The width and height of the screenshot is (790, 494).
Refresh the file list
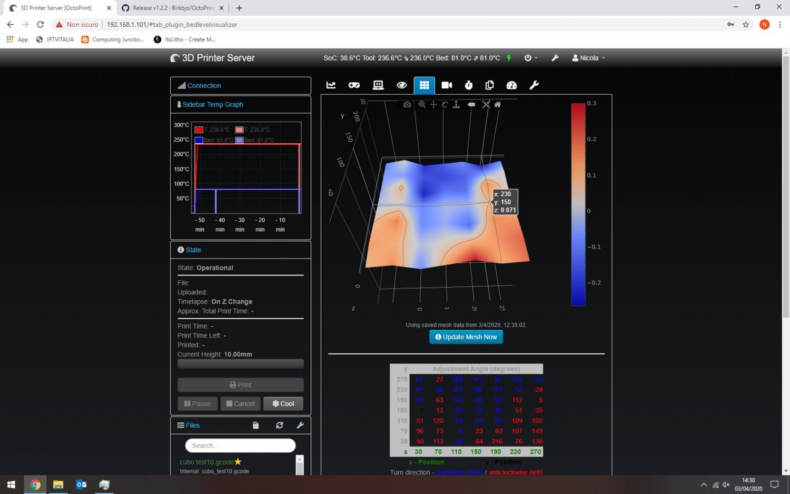tap(280, 426)
